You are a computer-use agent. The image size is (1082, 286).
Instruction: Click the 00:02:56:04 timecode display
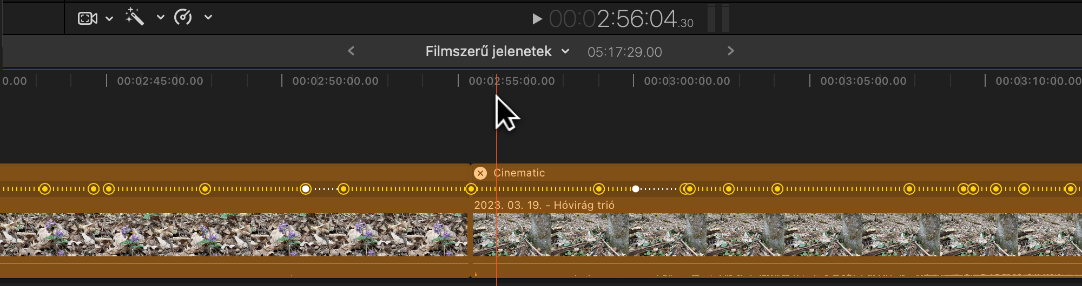pyautogui.click(x=620, y=19)
